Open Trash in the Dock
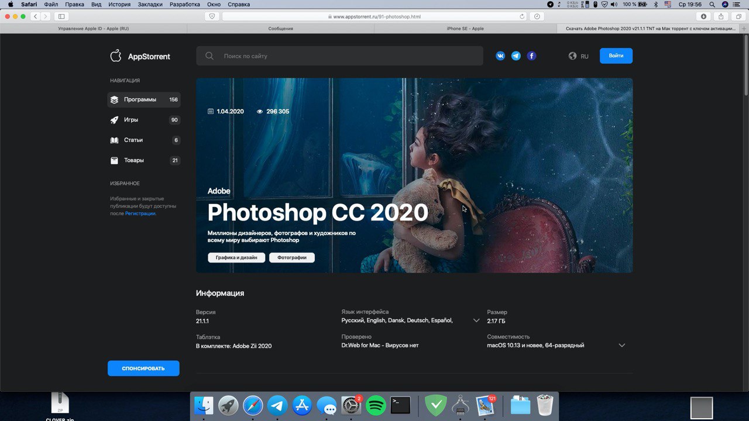Viewport: 749px width, 421px height. point(545,405)
